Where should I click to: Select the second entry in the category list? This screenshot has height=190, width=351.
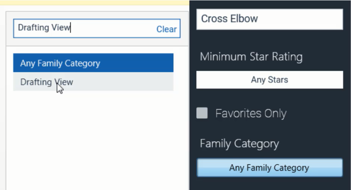click(x=93, y=82)
